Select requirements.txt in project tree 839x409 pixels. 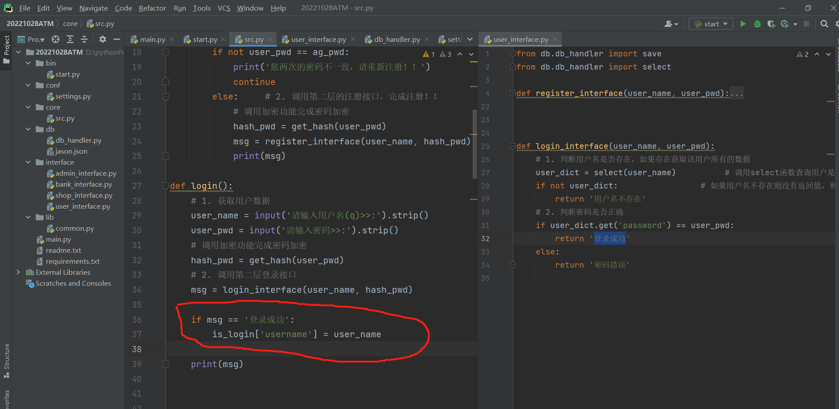68,261
